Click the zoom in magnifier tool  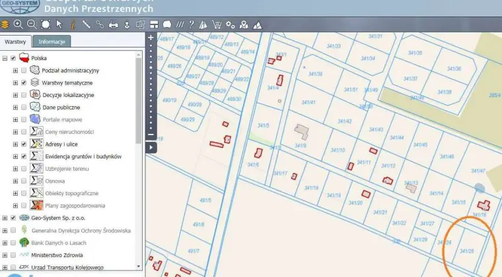pyautogui.click(x=18, y=24)
